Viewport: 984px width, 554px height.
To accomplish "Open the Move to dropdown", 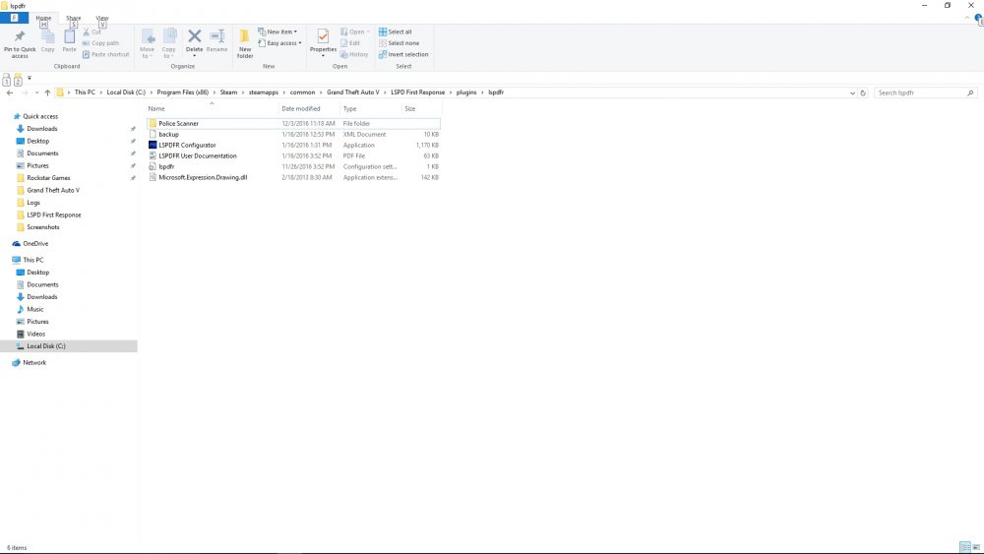I will (x=147, y=43).
